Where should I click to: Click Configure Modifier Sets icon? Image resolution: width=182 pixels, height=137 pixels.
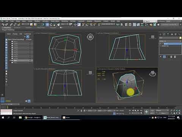pyautogui.click(x=175, y=57)
